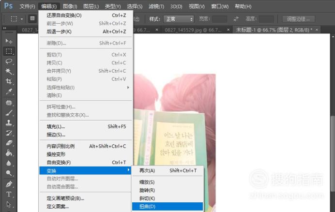Choose 扭曲(D) in transform submenu

167,207
